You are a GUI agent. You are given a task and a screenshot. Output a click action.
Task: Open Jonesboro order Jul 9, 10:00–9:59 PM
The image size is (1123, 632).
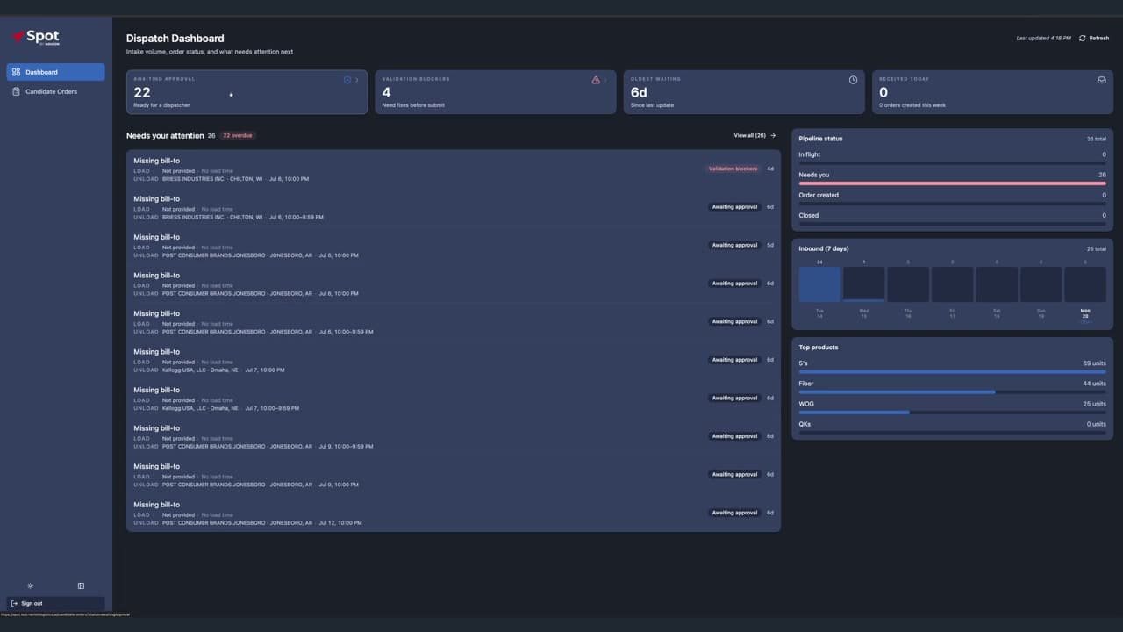click(x=454, y=436)
